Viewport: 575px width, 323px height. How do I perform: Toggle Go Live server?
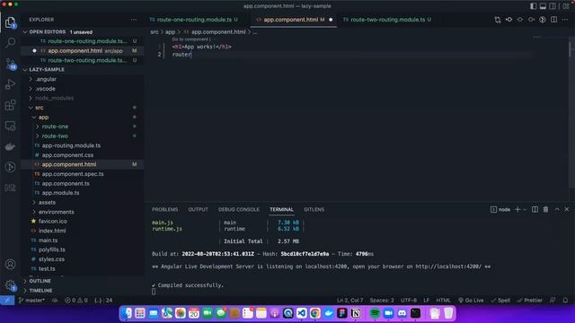[471, 300]
